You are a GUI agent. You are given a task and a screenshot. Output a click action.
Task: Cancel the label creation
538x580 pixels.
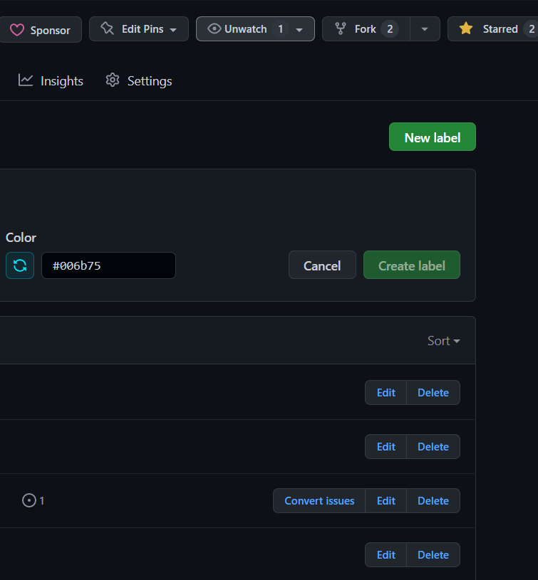pos(322,265)
